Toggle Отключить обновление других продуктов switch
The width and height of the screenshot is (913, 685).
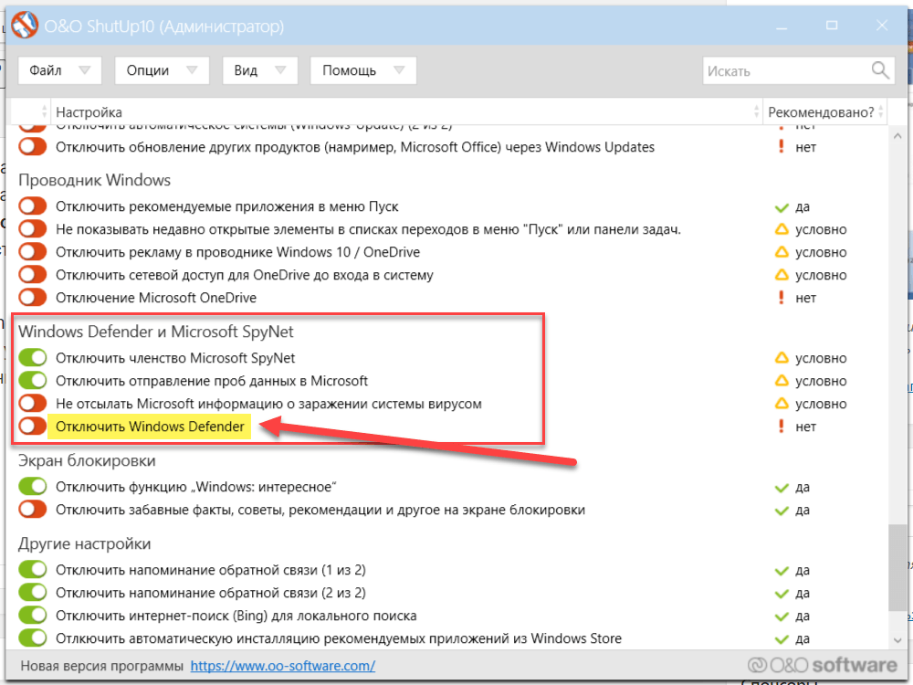pyautogui.click(x=32, y=146)
